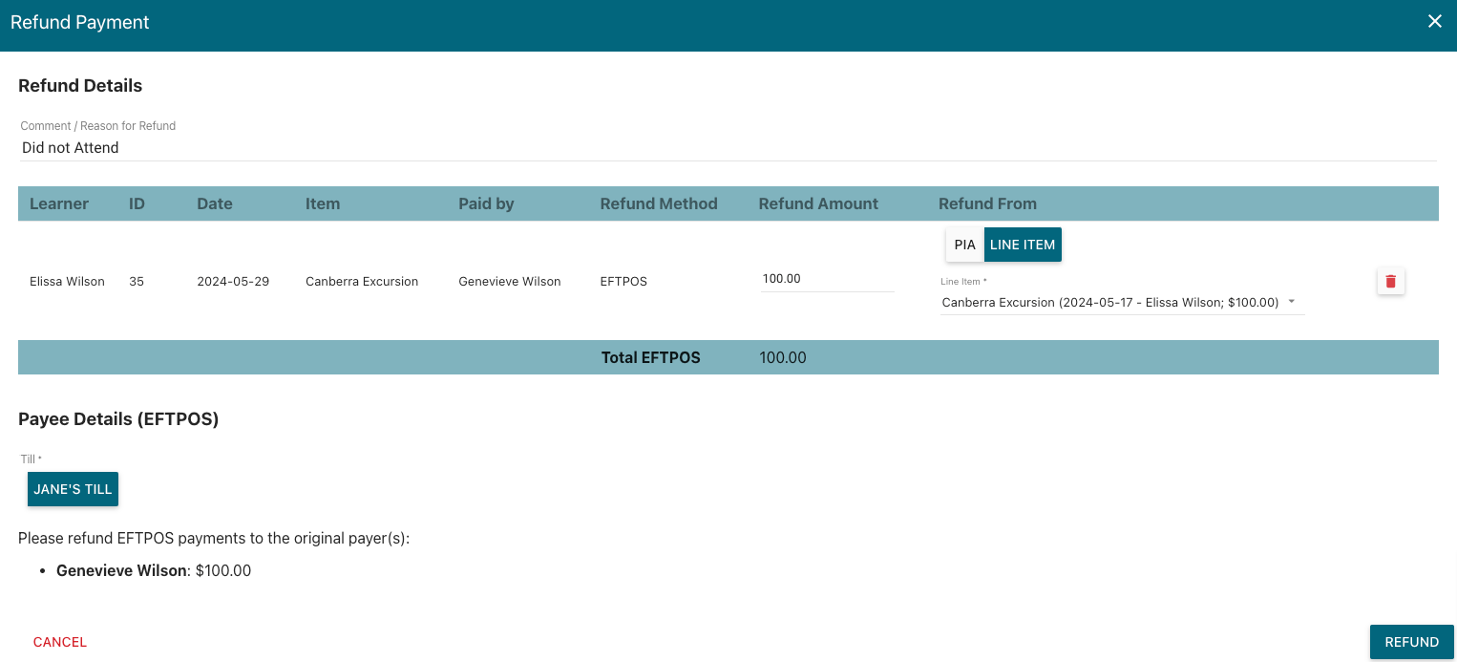Click the Refund Method column header
The image size is (1457, 662).
tap(659, 203)
